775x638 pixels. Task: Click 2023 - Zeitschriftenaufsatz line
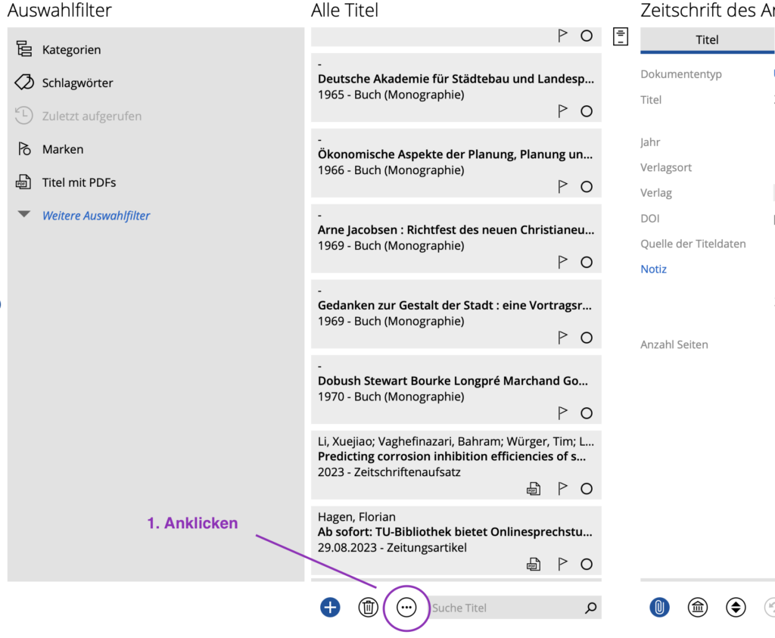(389, 472)
